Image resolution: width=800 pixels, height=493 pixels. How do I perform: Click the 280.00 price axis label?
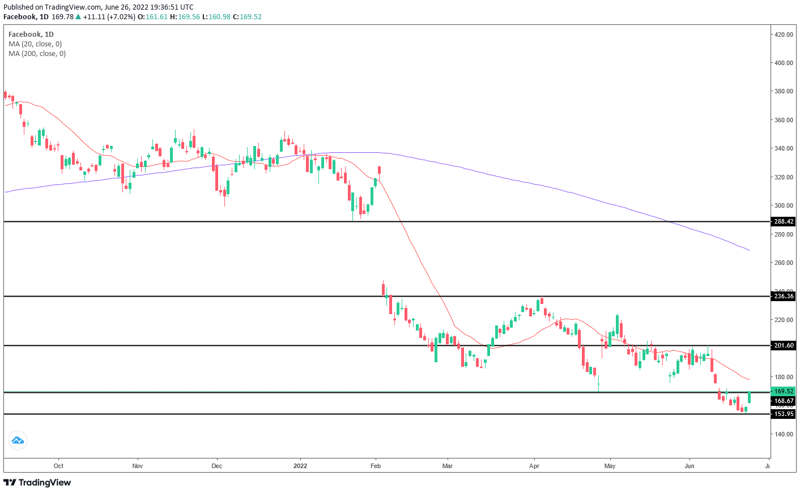tap(784, 234)
